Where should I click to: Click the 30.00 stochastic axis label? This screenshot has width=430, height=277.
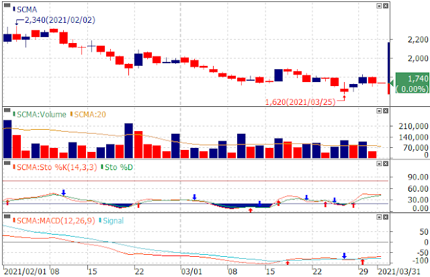point(418,200)
